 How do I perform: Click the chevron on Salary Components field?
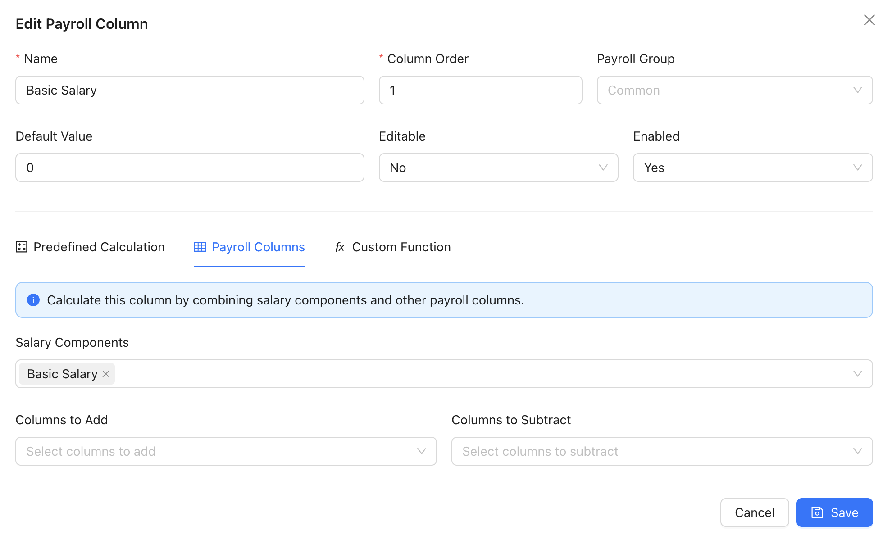point(857,374)
